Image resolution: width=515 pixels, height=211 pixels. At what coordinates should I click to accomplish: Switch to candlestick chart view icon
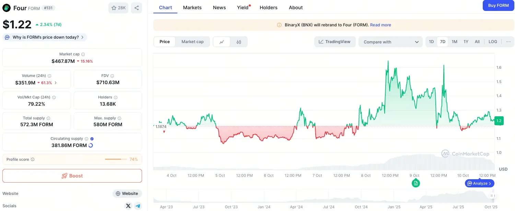click(x=239, y=42)
